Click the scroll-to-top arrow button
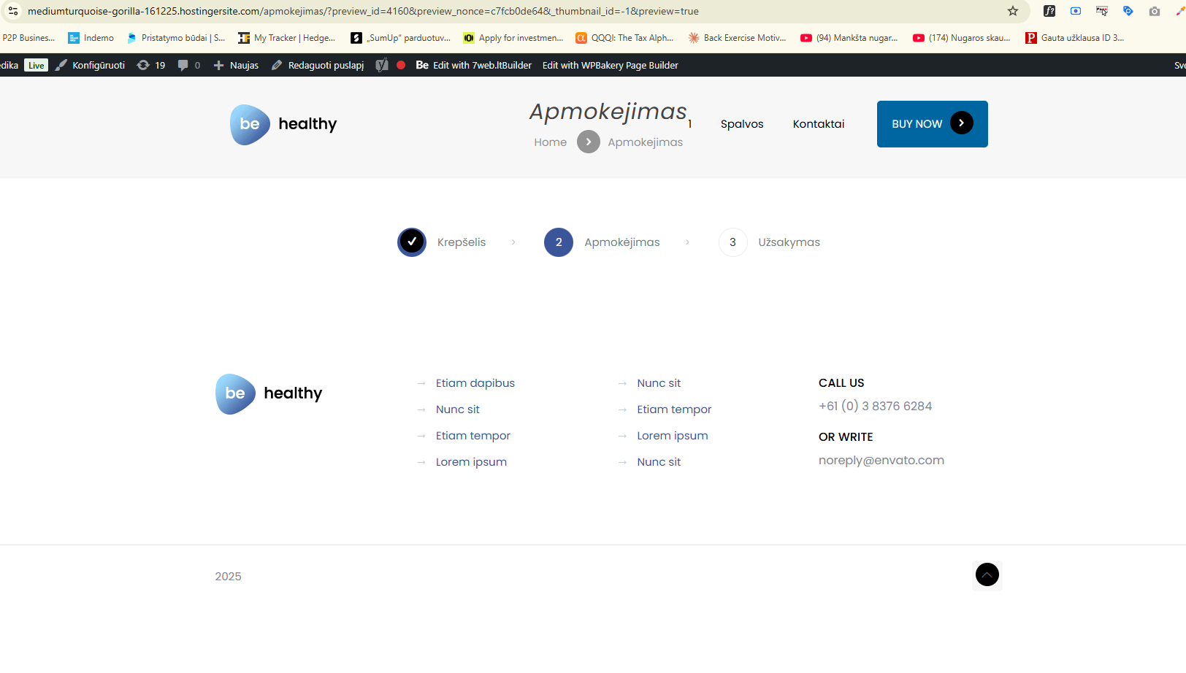 coord(987,575)
